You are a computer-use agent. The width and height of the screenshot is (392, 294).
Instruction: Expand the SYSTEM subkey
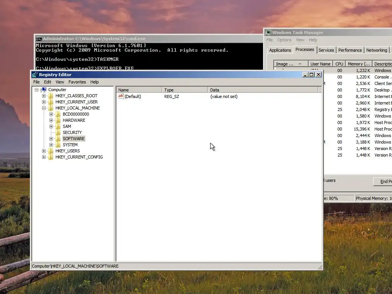point(51,145)
